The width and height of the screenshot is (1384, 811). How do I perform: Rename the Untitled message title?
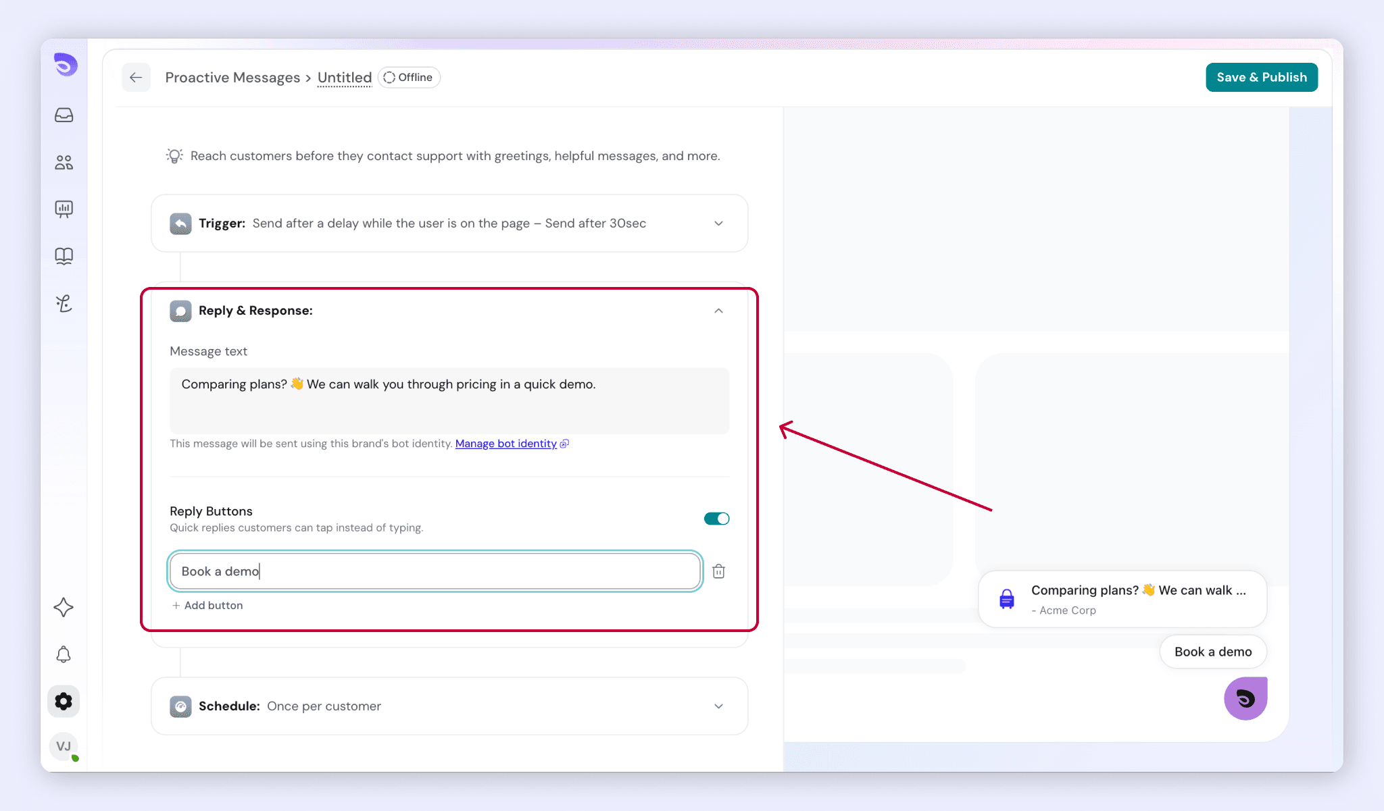coord(345,78)
